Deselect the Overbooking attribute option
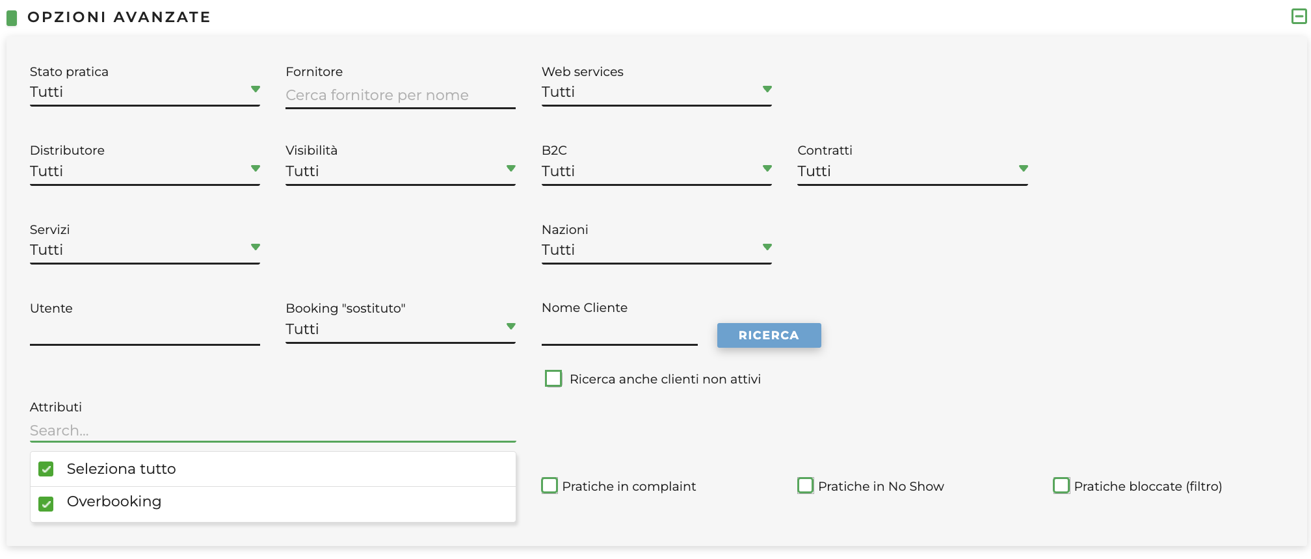 pyautogui.click(x=46, y=504)
